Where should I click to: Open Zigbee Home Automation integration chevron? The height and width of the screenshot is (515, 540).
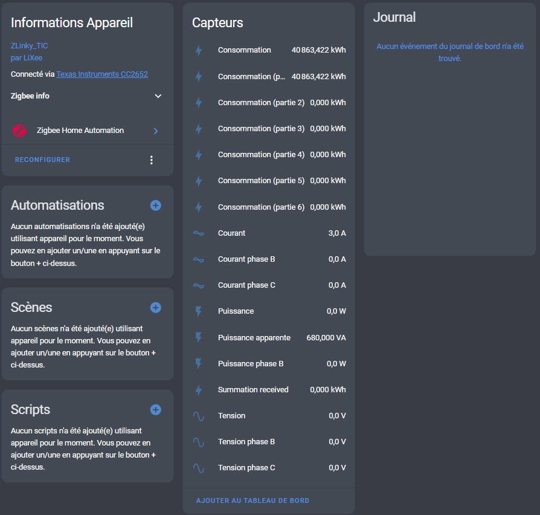pos(155,131)
